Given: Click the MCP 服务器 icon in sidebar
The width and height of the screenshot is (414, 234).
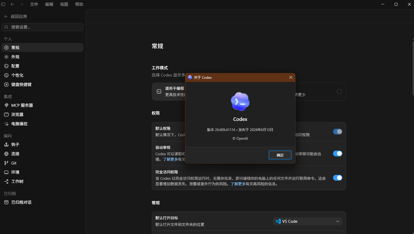Looking at the screenshot, I should coord(6,105).
